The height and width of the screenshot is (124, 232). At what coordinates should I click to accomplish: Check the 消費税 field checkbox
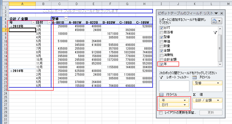[x=161, y=55]
